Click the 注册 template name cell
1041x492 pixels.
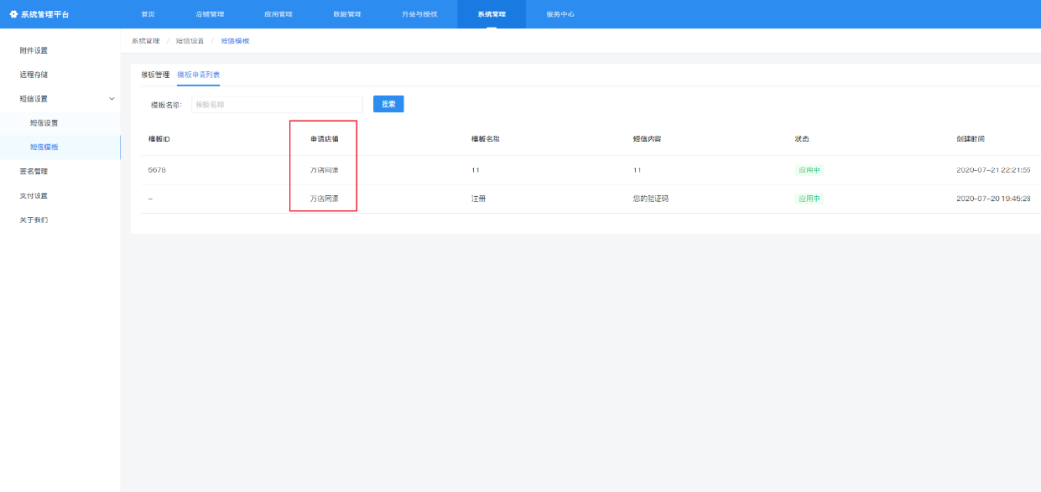pyautogui.click(x=479, y=199)
